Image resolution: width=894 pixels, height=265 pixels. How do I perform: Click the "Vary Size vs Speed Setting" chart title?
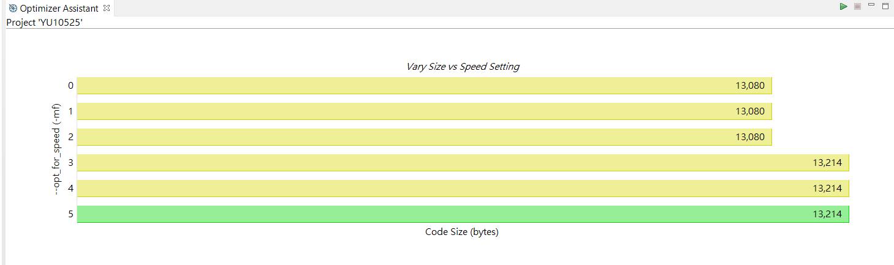tap(463, 67)
